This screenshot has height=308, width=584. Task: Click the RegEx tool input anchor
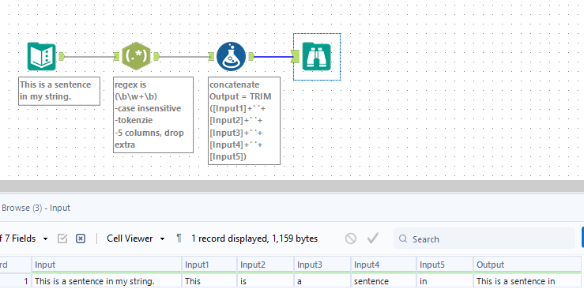(117, 57)
